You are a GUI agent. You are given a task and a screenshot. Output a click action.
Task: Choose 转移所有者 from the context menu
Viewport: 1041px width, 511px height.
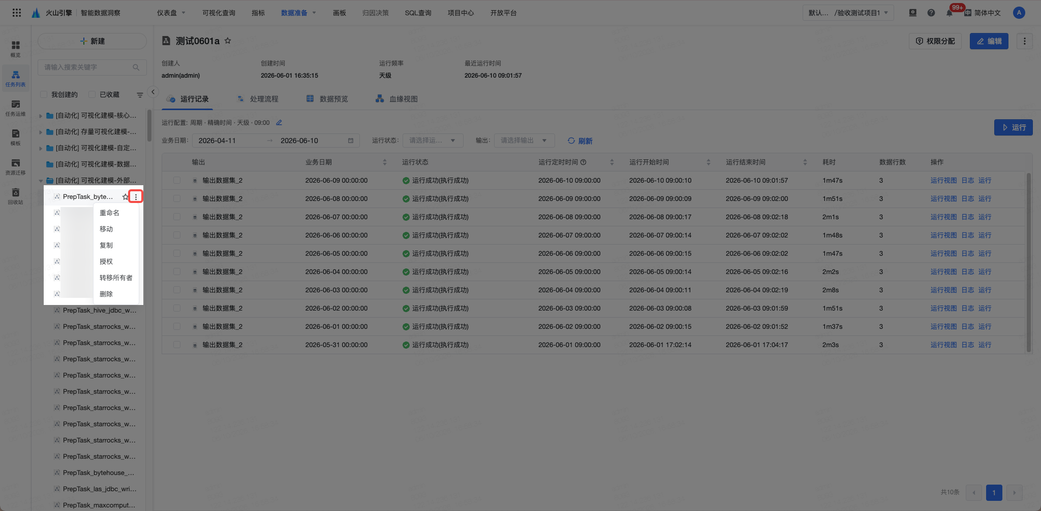(x=116, y=278)
